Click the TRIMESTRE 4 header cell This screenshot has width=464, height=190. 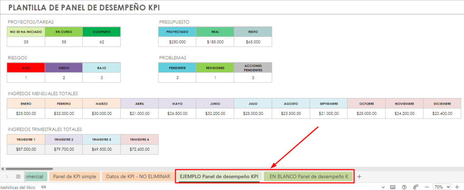(140, 139)
